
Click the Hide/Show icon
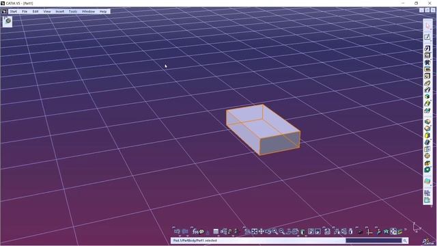coord(311,232)
